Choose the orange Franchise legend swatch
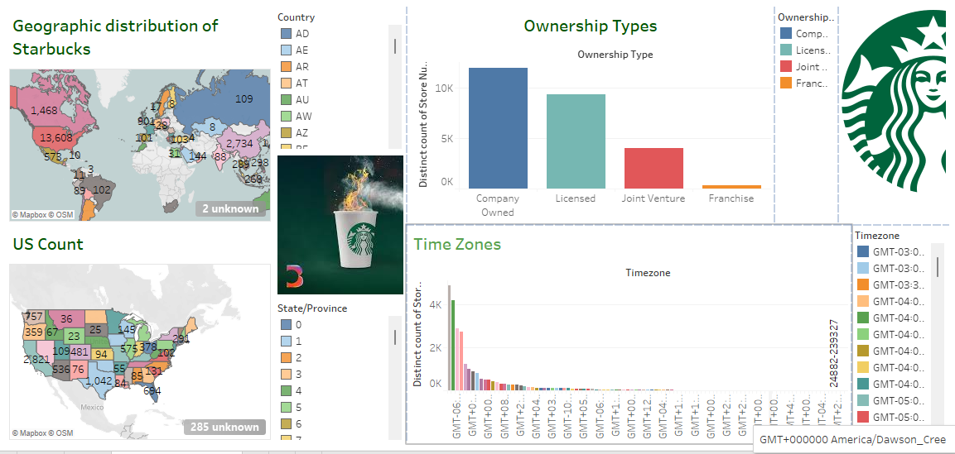955x454 pixels. (x=786, y=84)
